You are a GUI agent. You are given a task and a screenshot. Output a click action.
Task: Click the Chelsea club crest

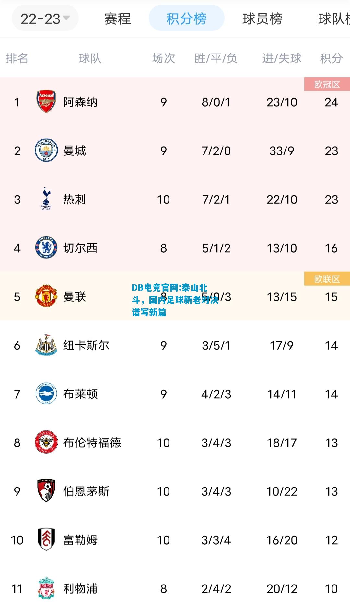(46, 248)
